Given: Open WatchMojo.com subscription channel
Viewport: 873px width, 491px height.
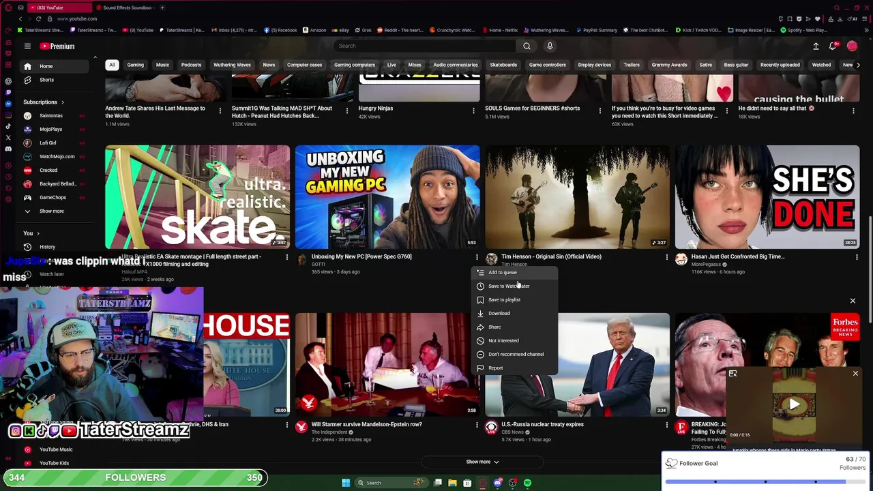Looking at the screenshot, I should pos(55,157).
